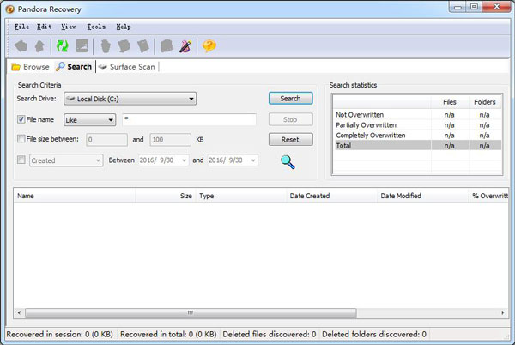
Task: Sort results by the Size column header
Action: (x=165, y=196)
